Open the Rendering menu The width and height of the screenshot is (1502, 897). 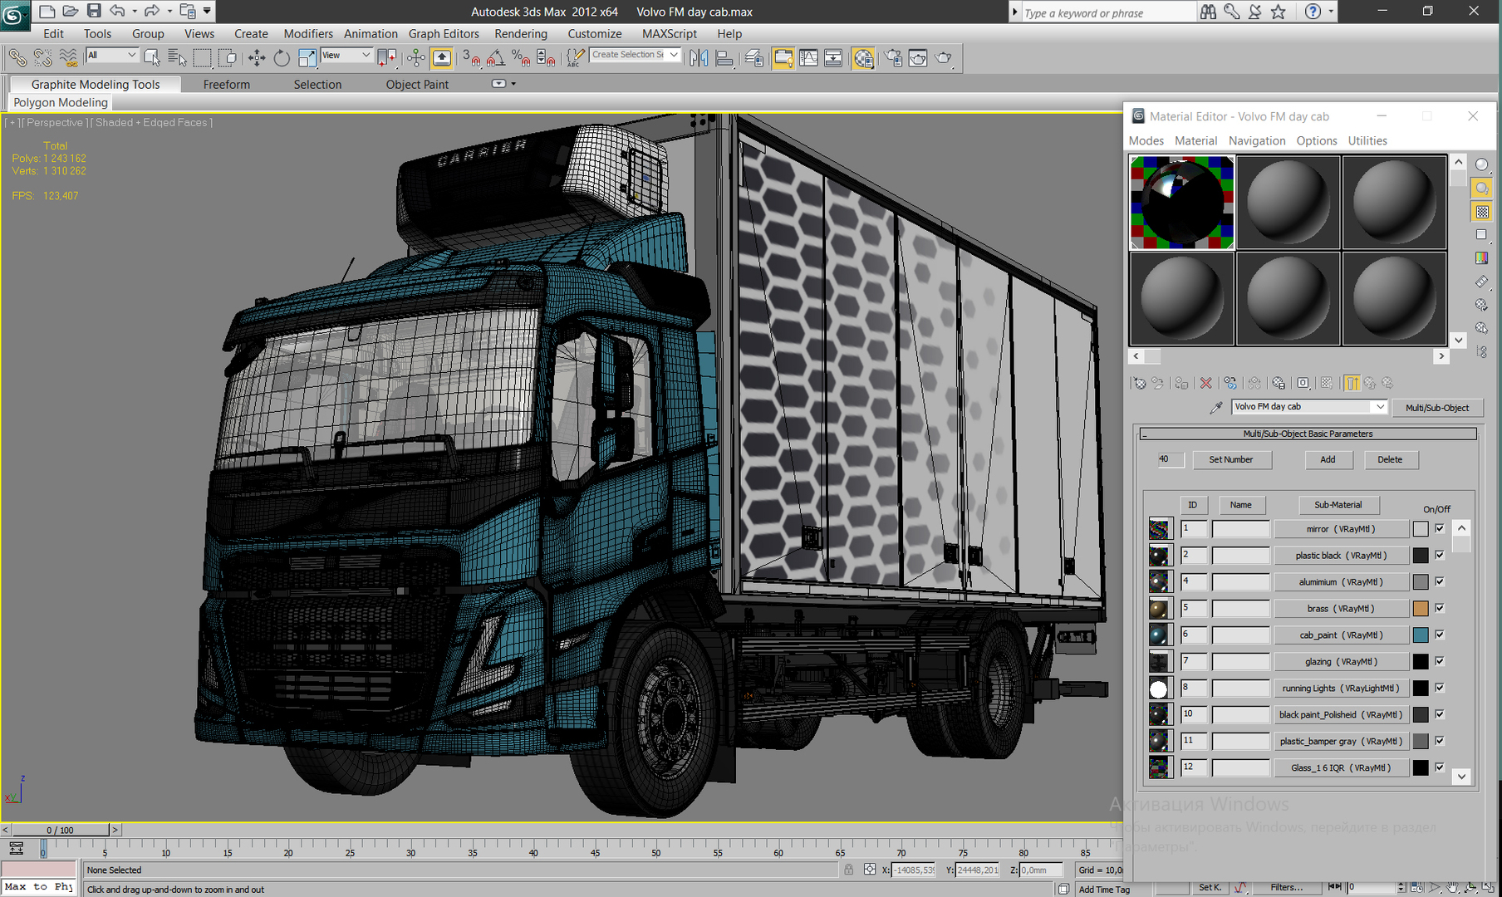tap(521, 34)
